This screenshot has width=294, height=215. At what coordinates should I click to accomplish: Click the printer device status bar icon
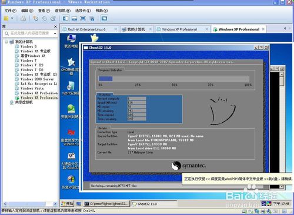click(263, 211)
